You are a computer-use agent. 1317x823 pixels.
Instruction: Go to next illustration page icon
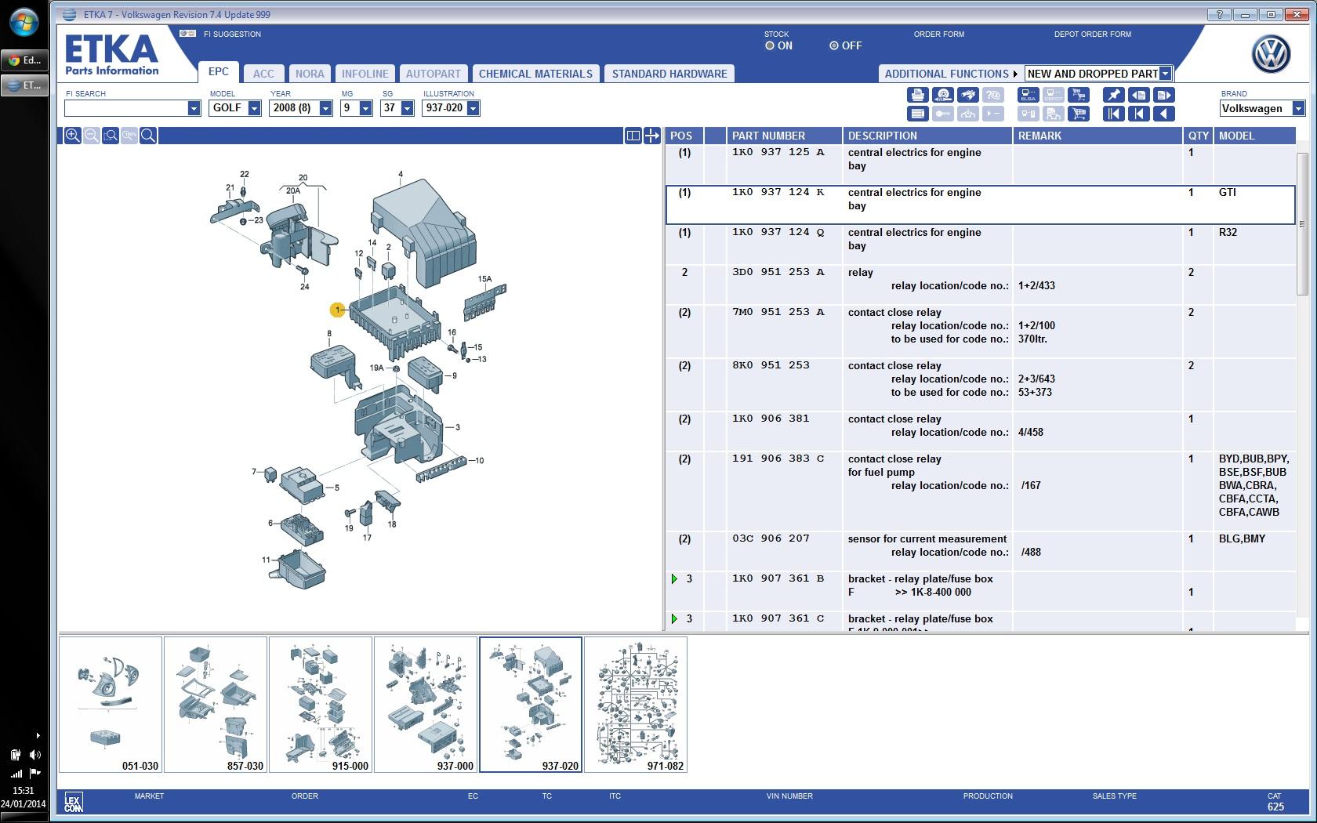coord(1164,95)
